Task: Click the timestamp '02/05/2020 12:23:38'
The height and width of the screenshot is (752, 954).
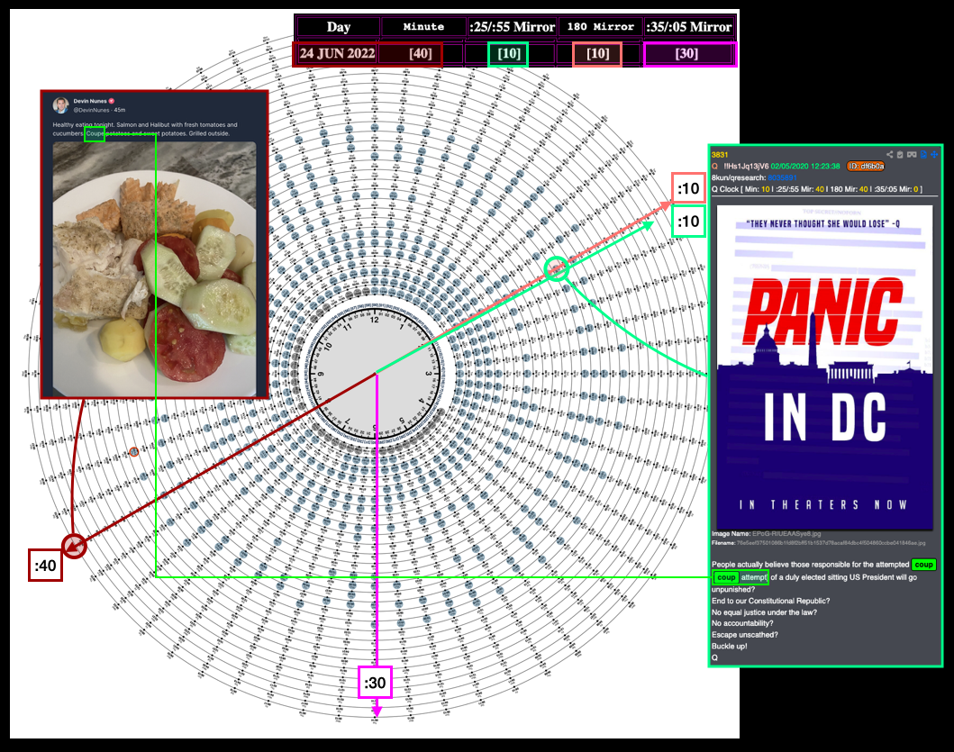Action: pos(805,166)
